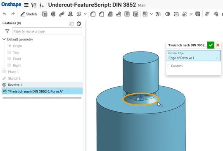Click the Onshape logo
Screen dimensions: 223x151
(11, 5)
